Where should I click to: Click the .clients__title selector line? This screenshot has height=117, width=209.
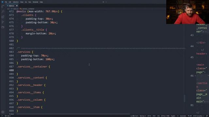(33, 30)
